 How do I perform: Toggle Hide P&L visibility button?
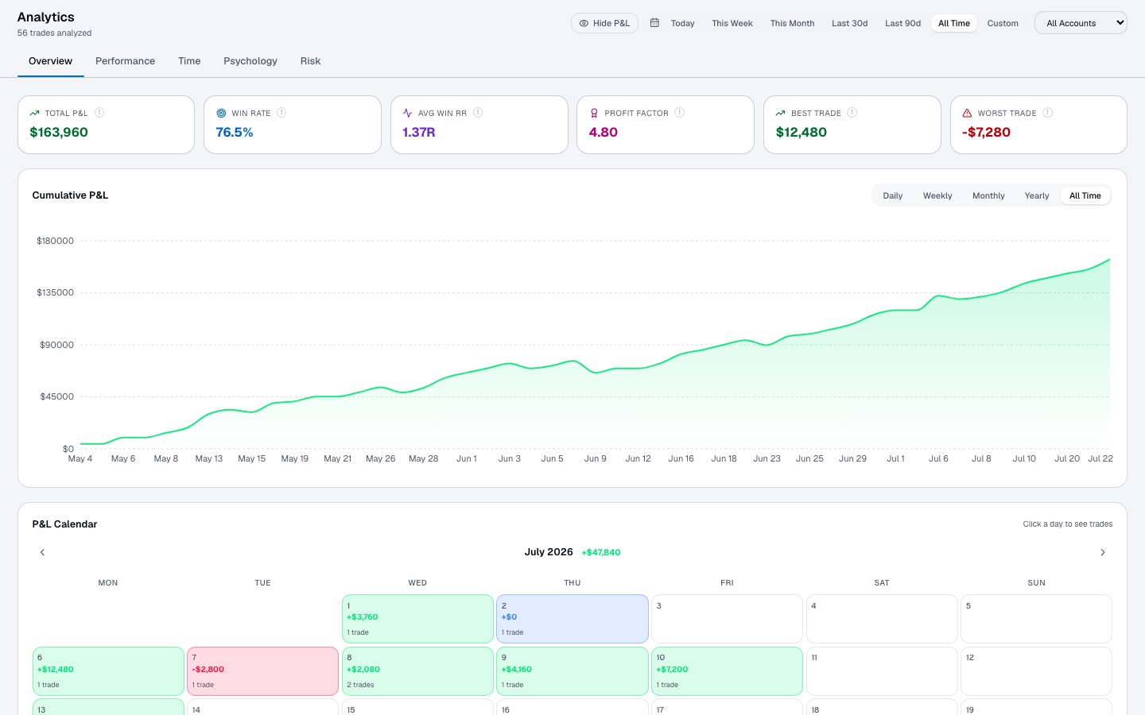(x=604, y=23)
